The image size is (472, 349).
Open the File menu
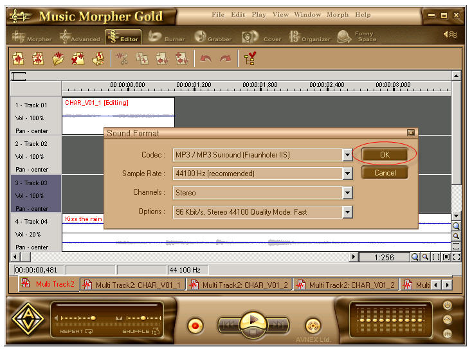pos(218,14)
